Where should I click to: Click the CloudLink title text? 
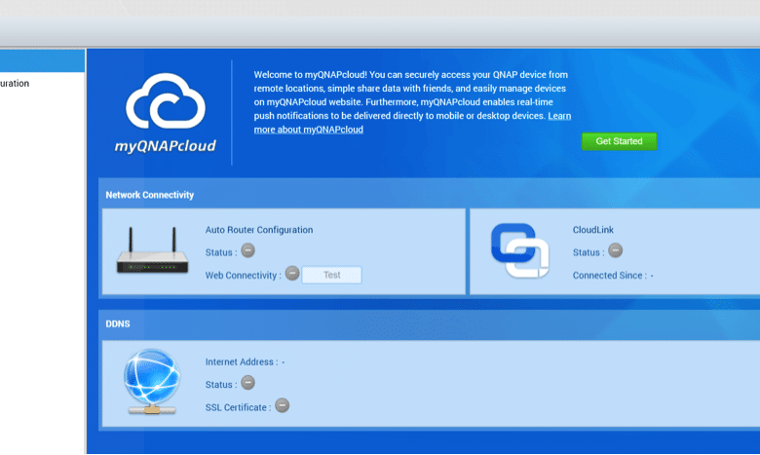592,230
